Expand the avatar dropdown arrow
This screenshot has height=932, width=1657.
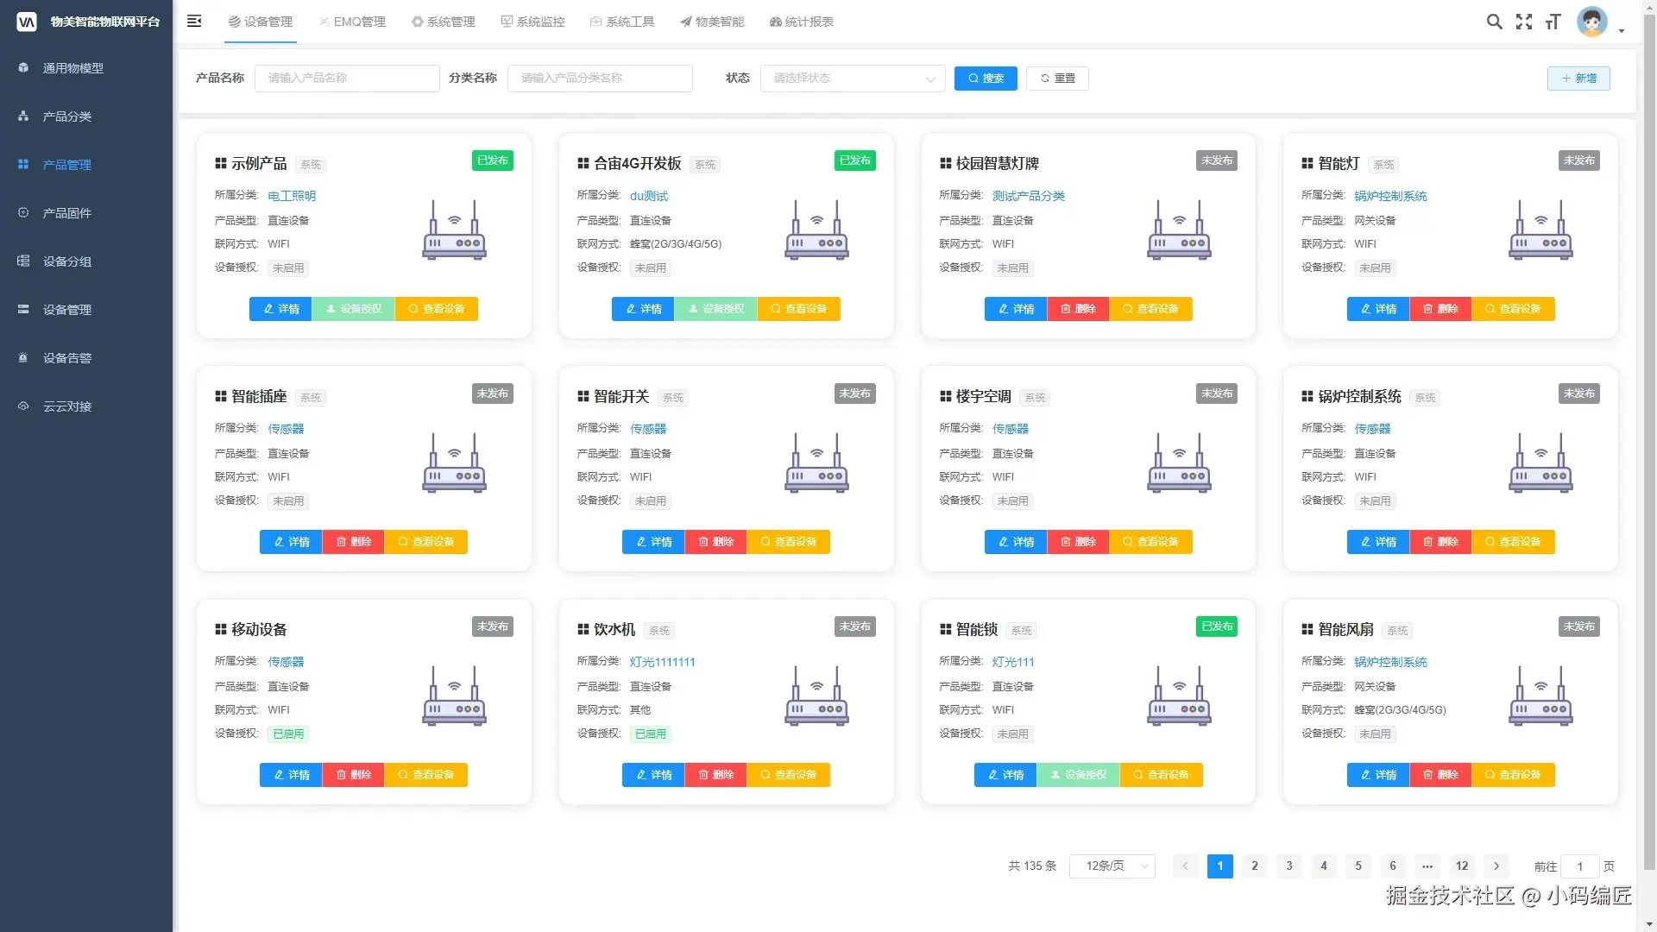click(1622, 31)
